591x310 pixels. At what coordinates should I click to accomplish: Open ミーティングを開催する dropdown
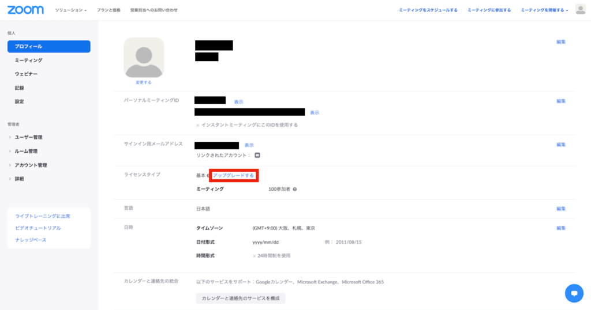pyautogui.click(x=544, y=10)
